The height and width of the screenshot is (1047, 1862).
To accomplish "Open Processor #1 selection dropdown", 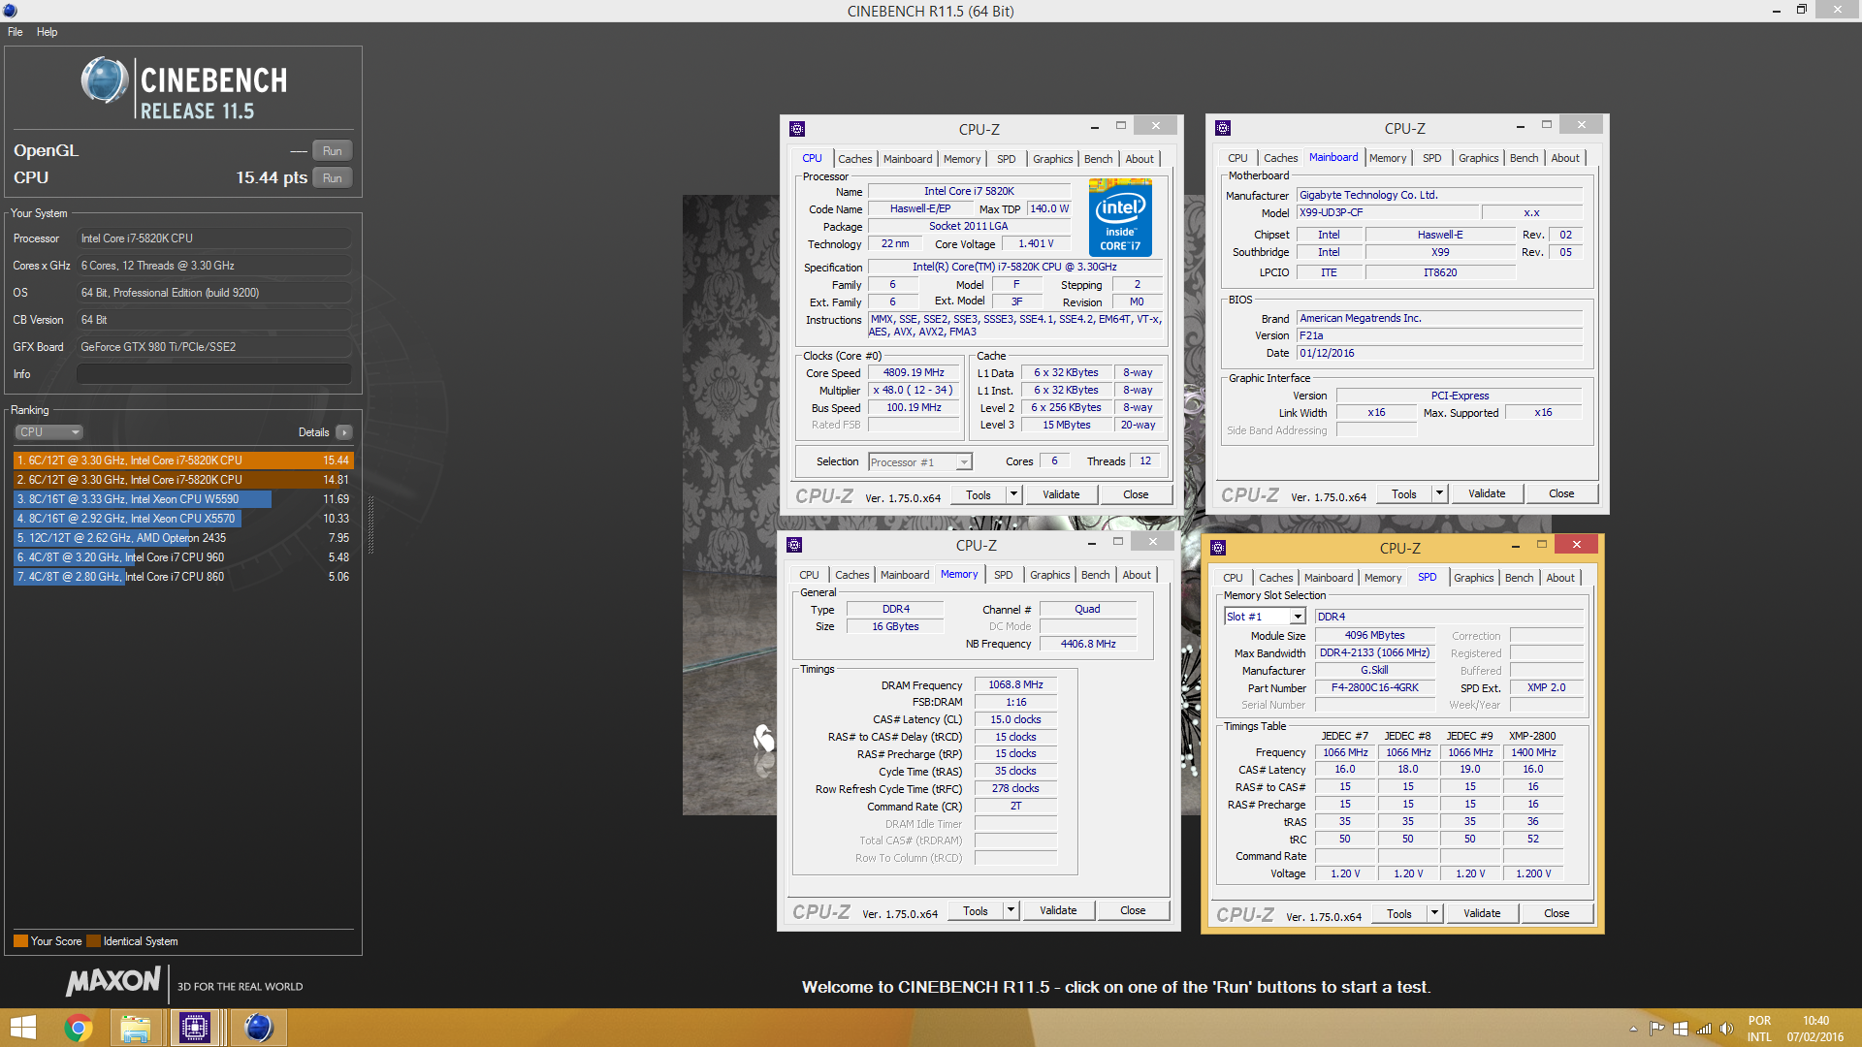I will (920, 462).
